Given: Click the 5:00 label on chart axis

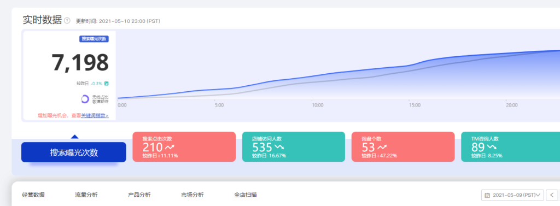Looking at the screenshot, I should (219, 105).
